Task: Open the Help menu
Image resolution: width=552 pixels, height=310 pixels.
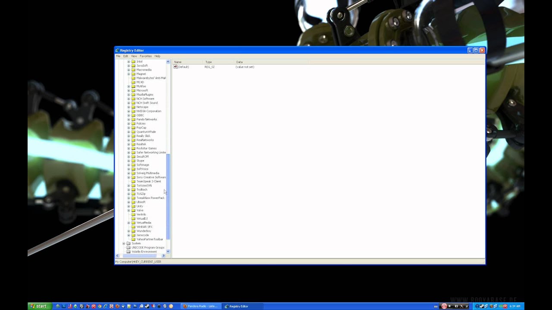Action: (157, 56)
